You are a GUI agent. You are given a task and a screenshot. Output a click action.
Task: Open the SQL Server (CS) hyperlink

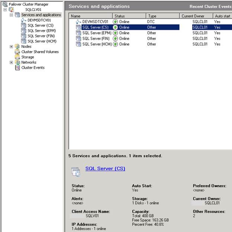pyautogui.click(x=105, y=169)
